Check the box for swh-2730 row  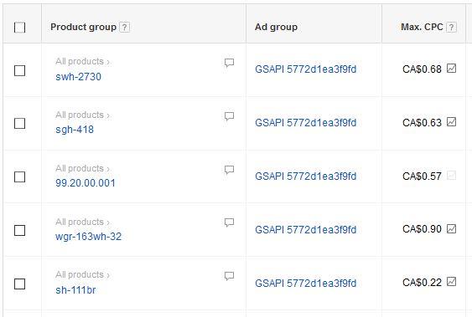[x=19, y=71]
